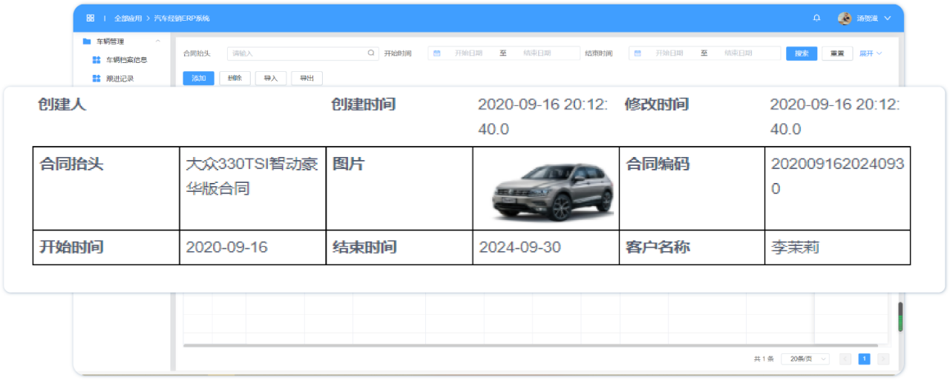Expand the user account dropdown arrow

887,18
